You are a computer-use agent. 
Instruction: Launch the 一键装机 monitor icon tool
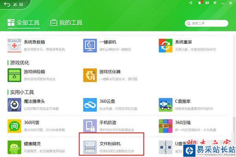(90, 46)
